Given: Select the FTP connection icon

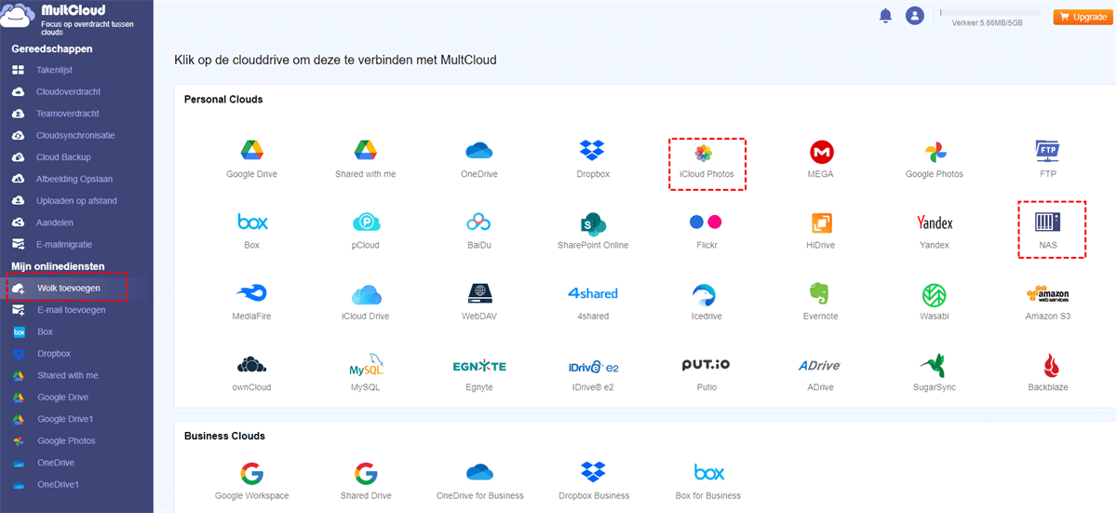Looking at the screenshot, I should (1048, 151).
